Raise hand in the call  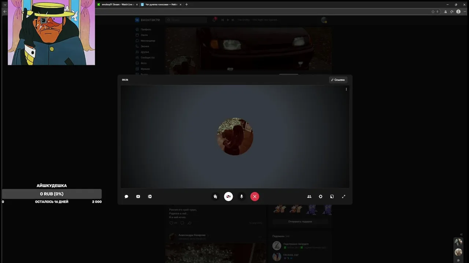tap(215, 197)
